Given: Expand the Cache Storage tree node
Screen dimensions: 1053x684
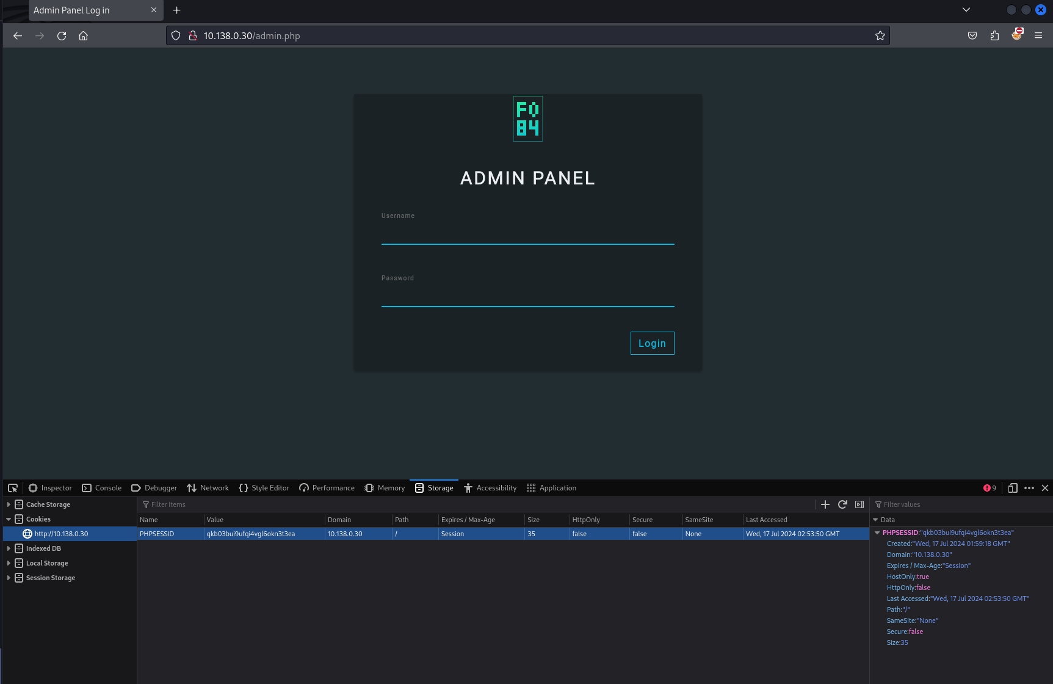Looking at the screenshot, I should point(9,504).
